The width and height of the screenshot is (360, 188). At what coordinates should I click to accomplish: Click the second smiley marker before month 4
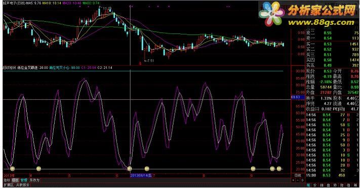pos(39,169)
